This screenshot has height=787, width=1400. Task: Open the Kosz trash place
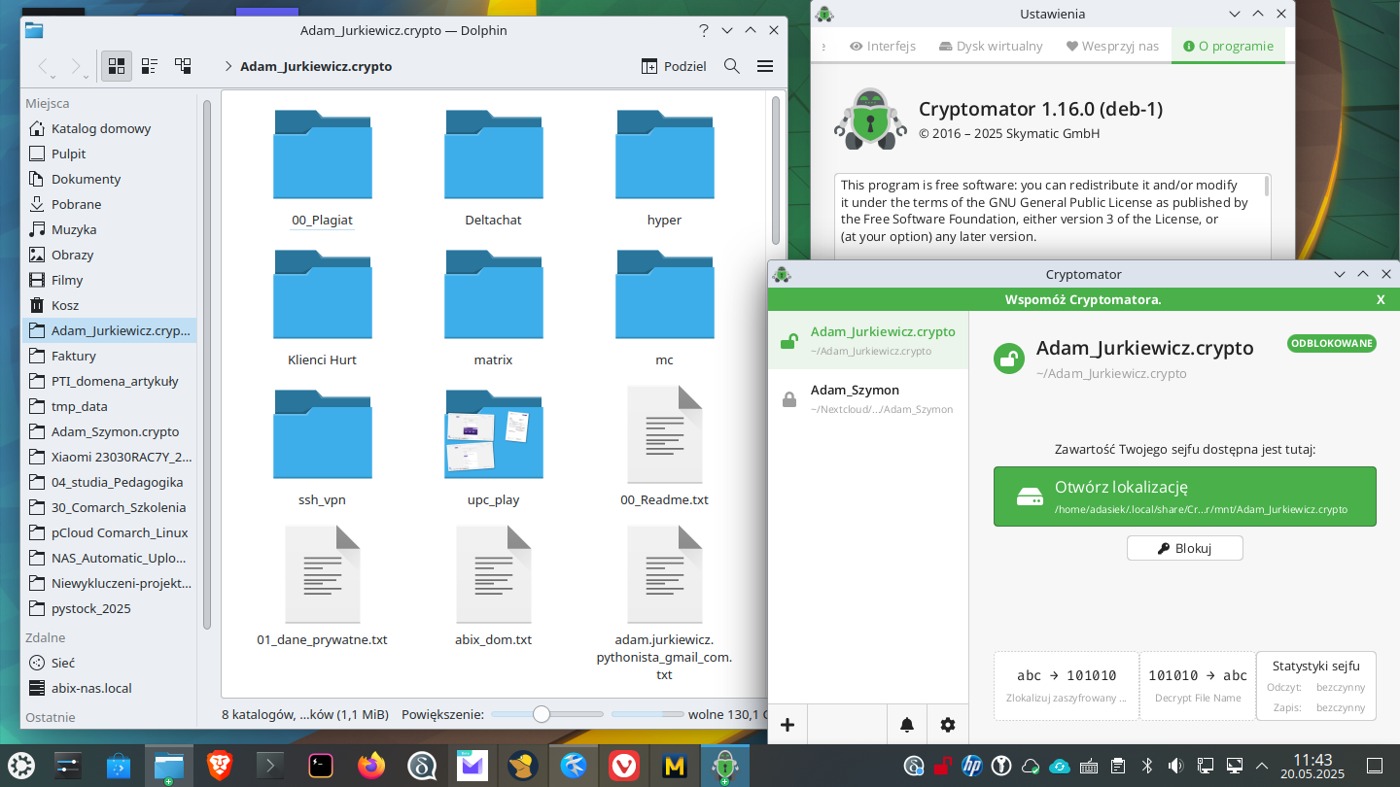[x=65, y=305]
